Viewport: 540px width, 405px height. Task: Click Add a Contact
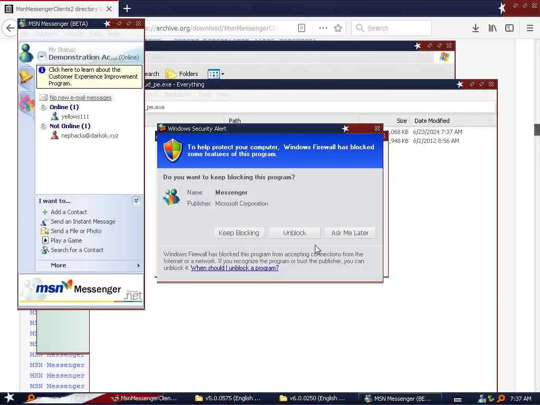click(69, 212)
